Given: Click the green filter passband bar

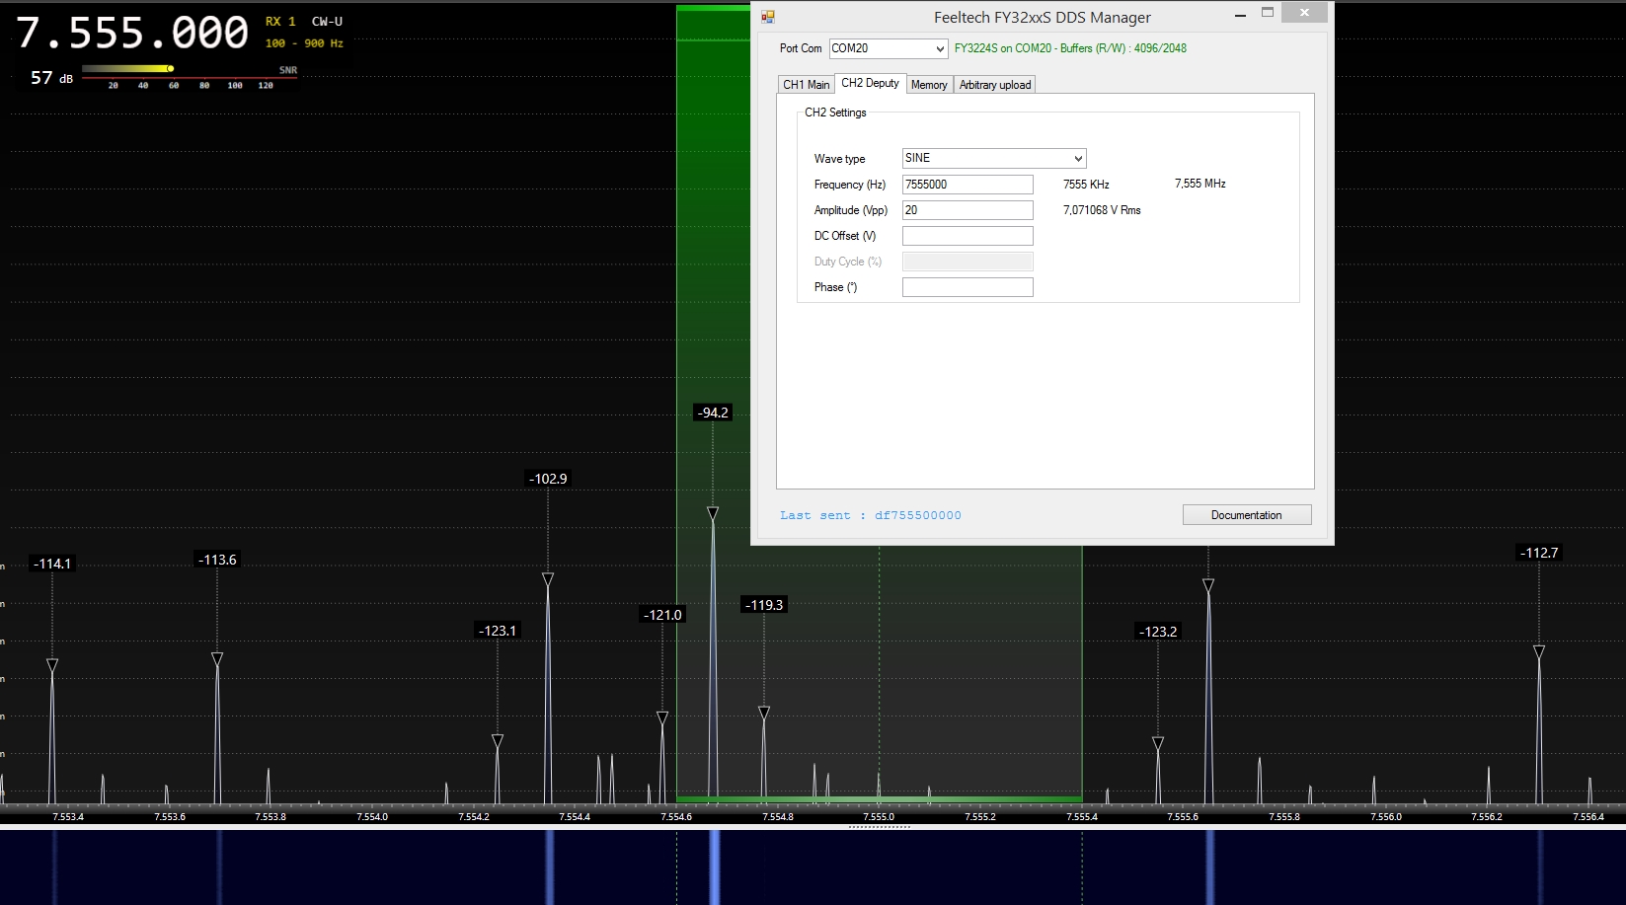Looking at the screenshot, I should (x=879, y=799).
